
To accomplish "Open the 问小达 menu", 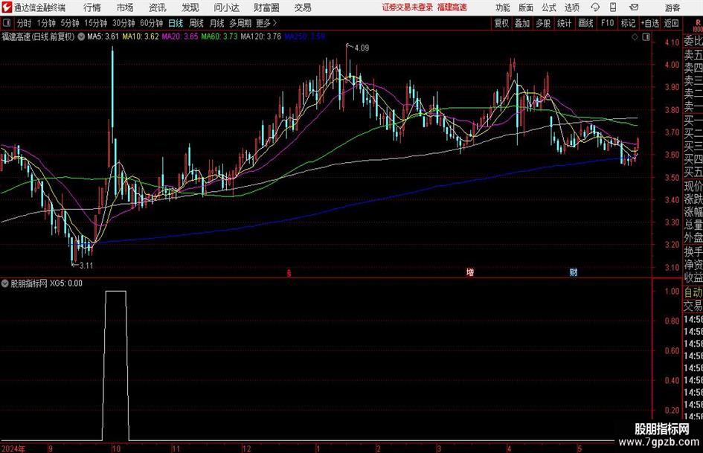I will pyautogui.click(x=226, y=7).
